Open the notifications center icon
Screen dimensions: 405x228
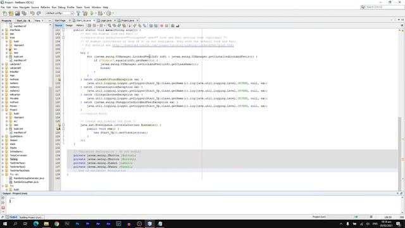click(x=398, y=224)
